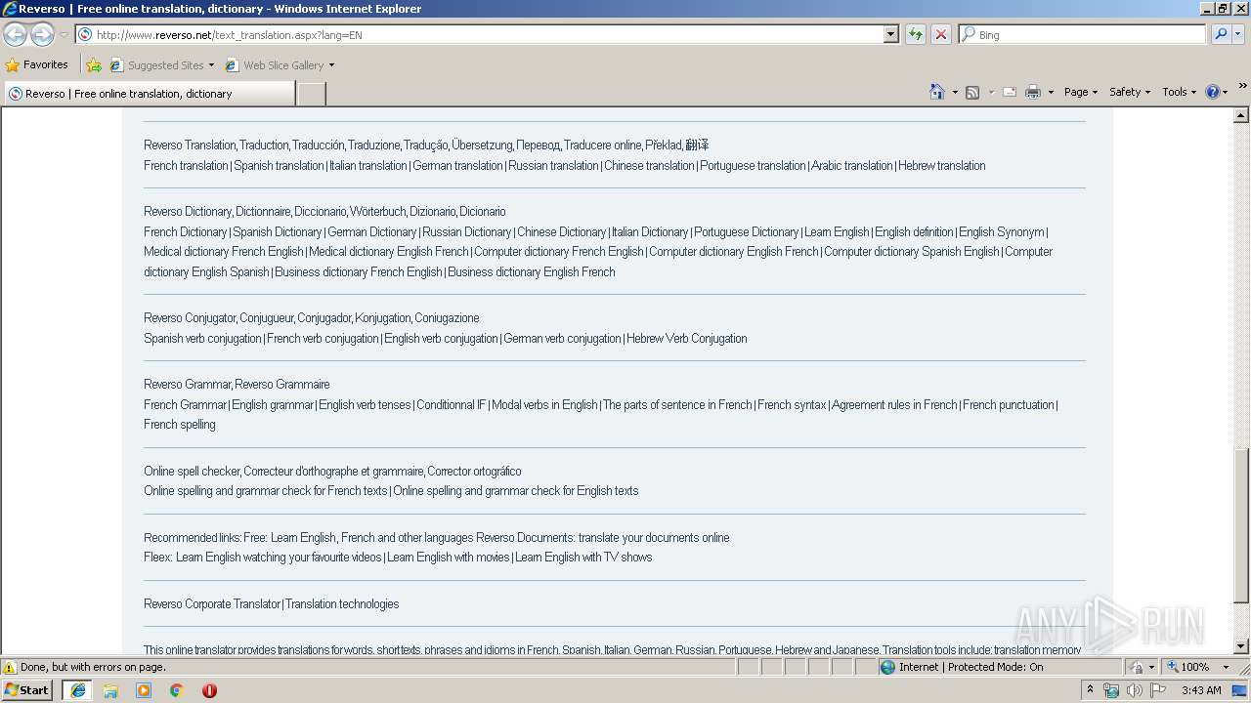Open the Windows Start button
Image resolution: width=1251 pixels, height=703 pixels.
tap(26, 690)
